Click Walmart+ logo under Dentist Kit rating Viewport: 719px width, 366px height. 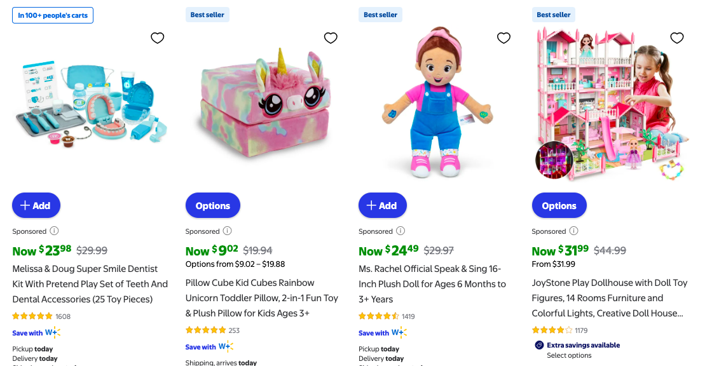53,332
